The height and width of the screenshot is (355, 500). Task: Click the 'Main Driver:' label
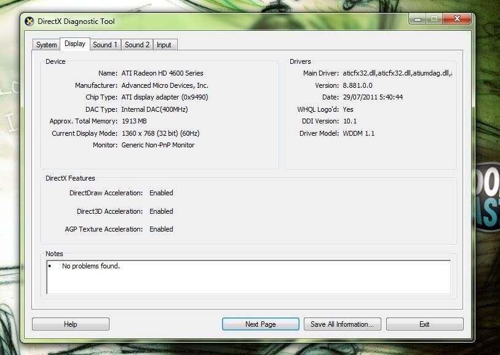(321, 73)
